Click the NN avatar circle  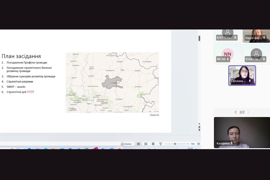pos(228,54)
